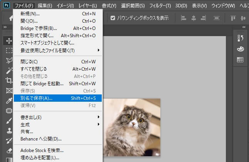Align horizontal centers in options bar
This screenshot has height=162, width=249.
click(x=193, y=18)
